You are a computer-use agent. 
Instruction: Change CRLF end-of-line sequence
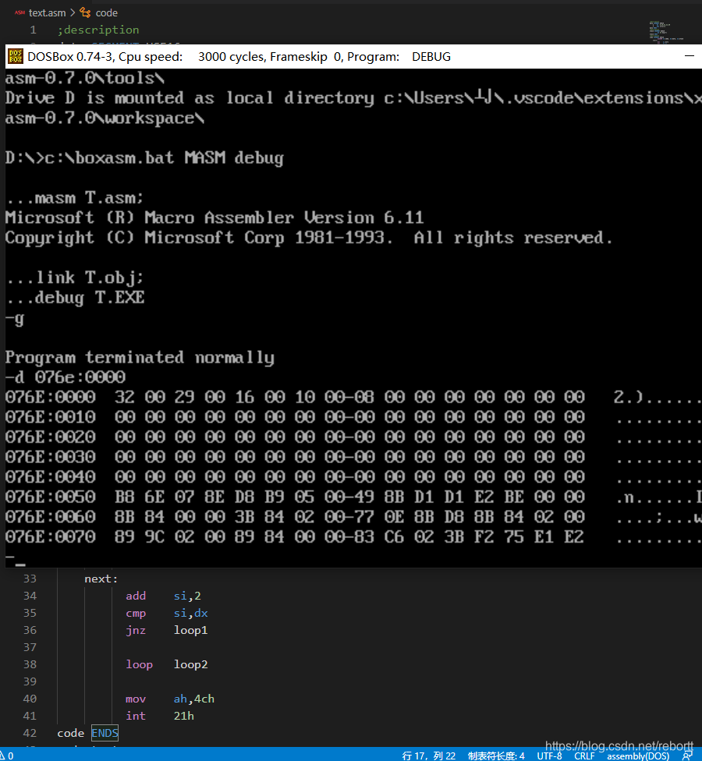[x=584, y=756]
